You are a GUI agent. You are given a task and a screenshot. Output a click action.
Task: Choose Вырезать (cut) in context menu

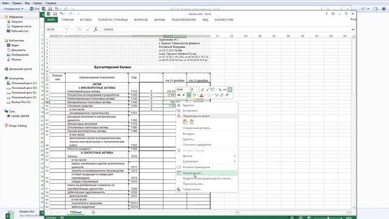pyautogui.click(x=207, y=105)
